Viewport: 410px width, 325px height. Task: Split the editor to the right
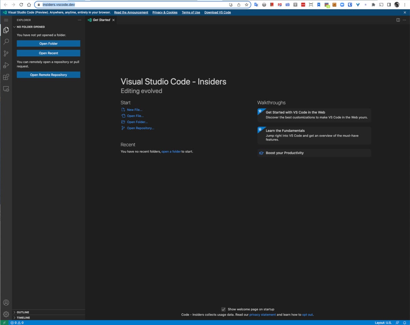click(x=398, y=20)
